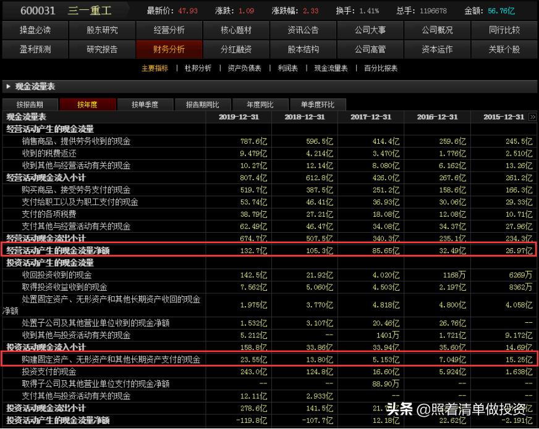View 资讯公告 announcements

click(x=303, y=29)
